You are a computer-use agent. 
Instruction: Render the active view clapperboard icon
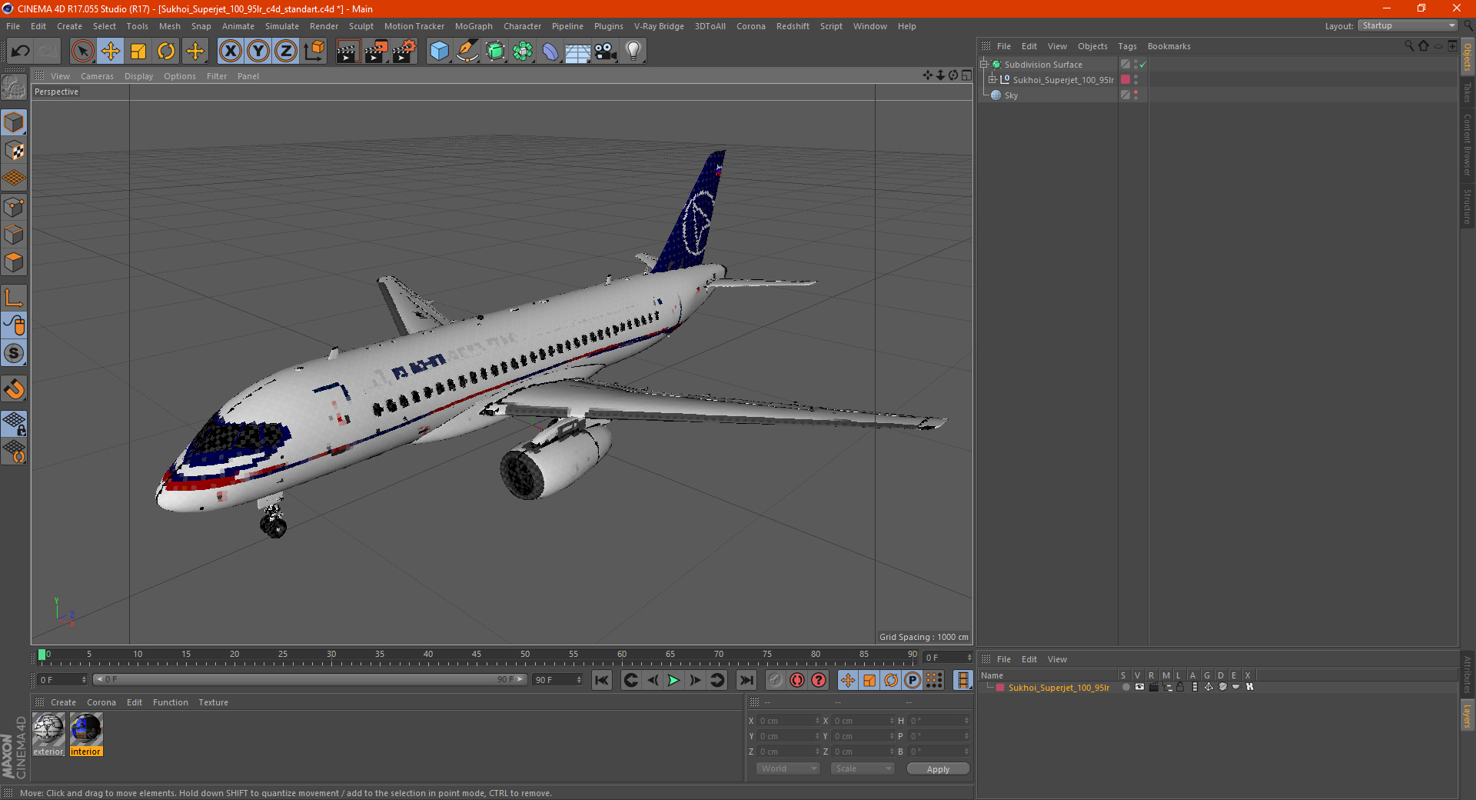pyautogui.click(x=347, y=52)
